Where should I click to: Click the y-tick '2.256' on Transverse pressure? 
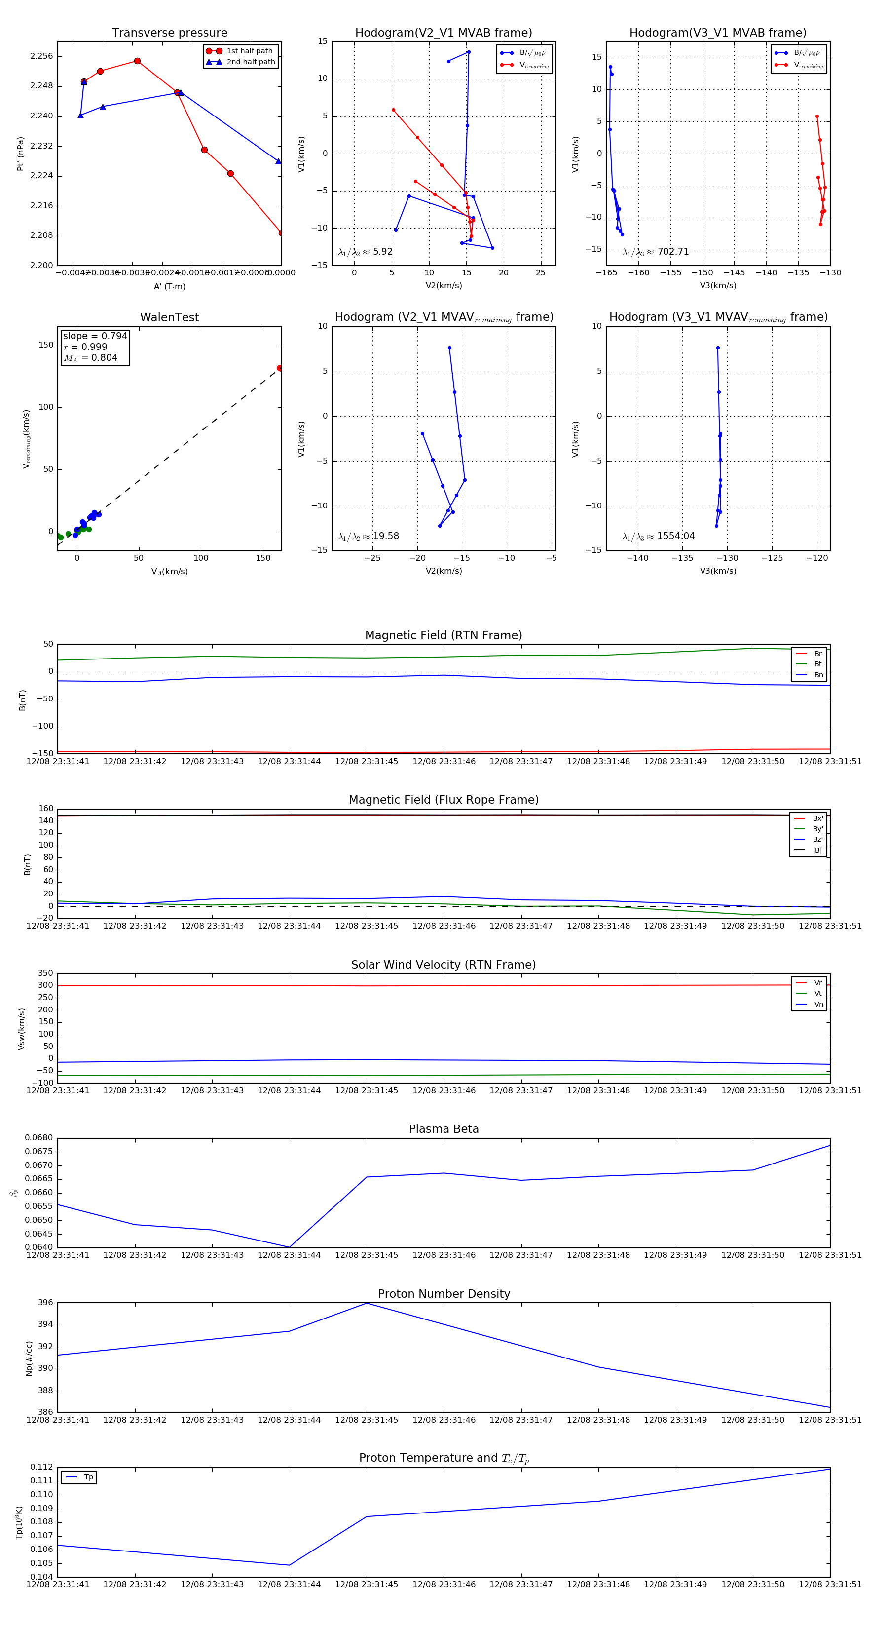(x=42, y=56)
